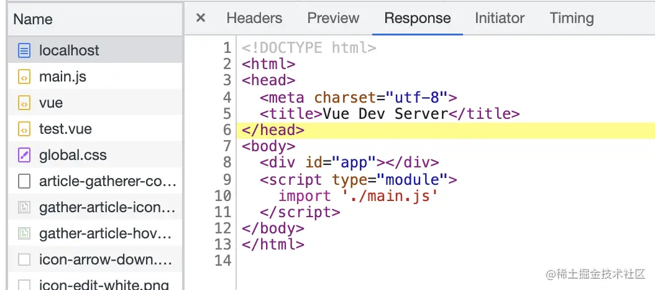
Task: Click the opening <head> tag line
Action: (x=268, y=80)
